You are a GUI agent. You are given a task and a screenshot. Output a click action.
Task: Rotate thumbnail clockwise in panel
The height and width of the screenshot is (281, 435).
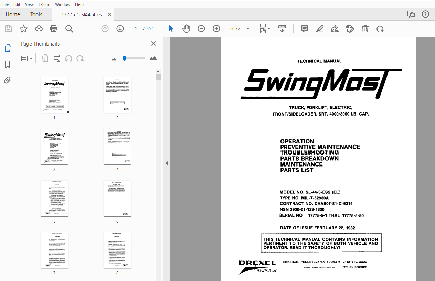pos(80,59)
